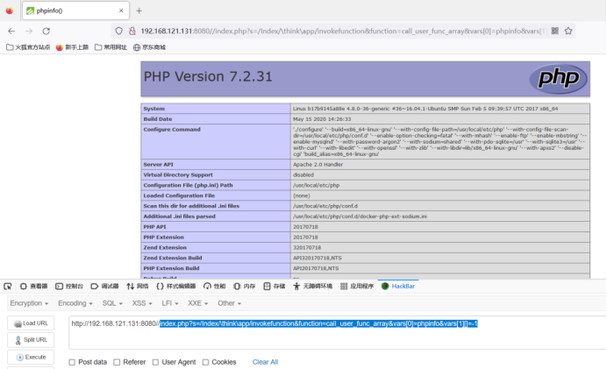Click the Build Date value May 15 2020

[x=322, y=119]
